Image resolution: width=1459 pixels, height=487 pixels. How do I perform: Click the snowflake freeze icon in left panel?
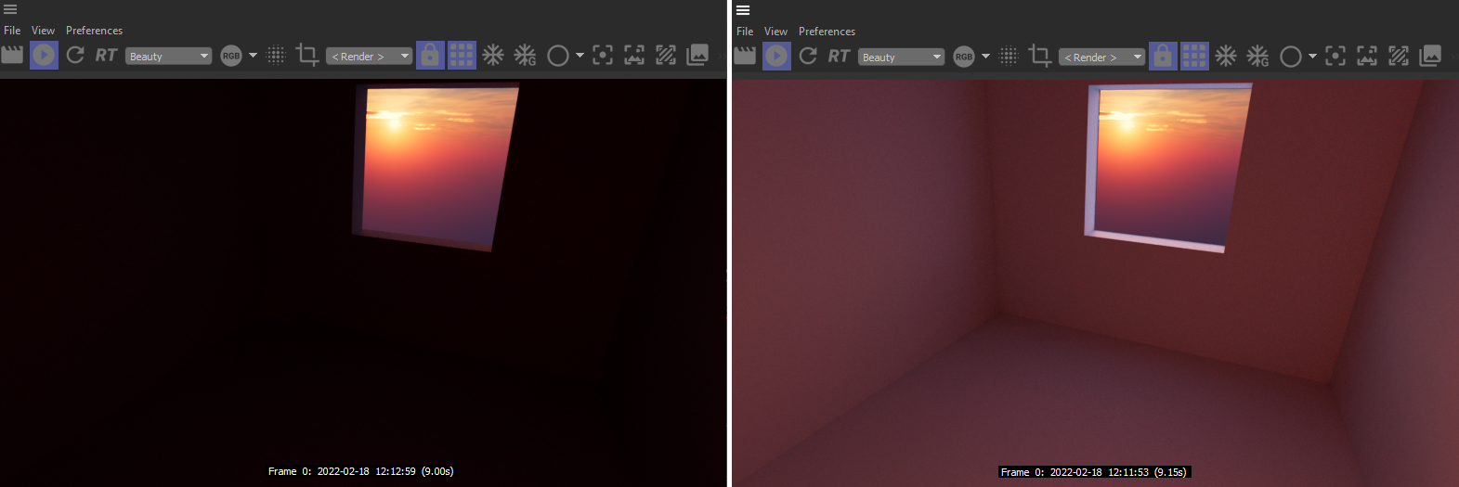click(493, 56)
